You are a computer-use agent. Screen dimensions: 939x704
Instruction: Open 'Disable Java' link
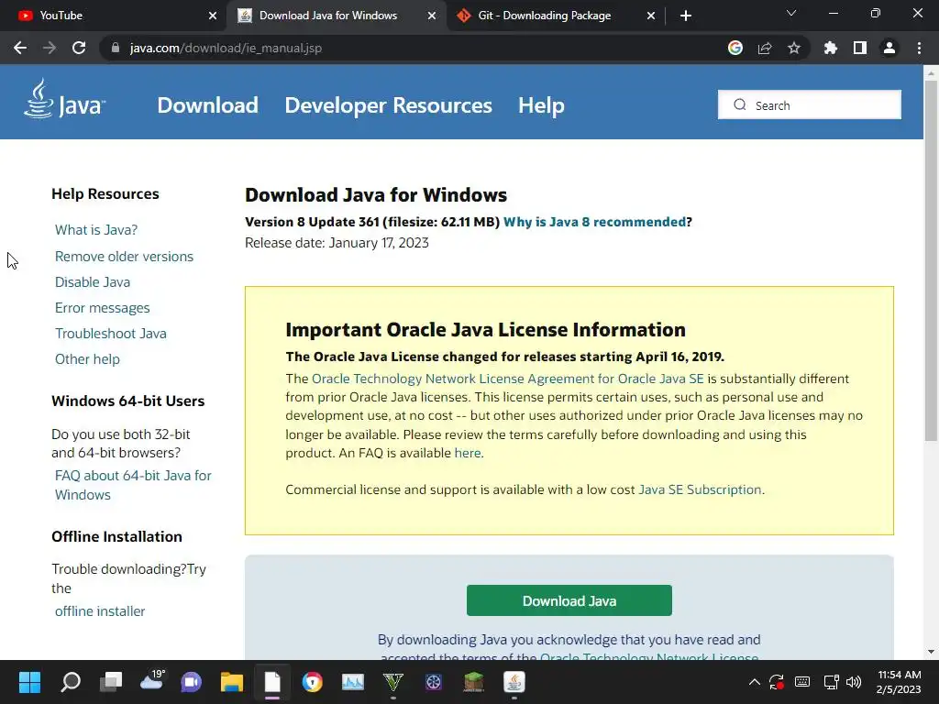(93, 282)
